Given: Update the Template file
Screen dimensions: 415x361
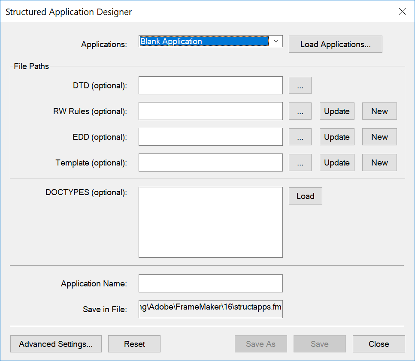Looking at the screenshot, I should (x=336, y=162).
